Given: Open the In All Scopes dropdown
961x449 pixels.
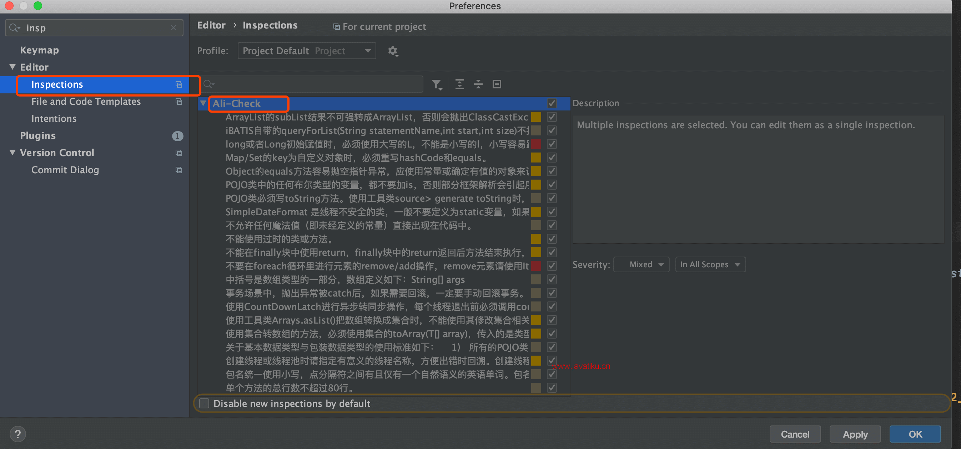Looking at the screenshot, I should click(710, 264).
